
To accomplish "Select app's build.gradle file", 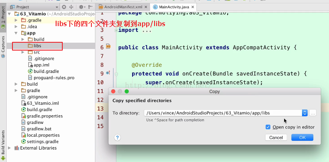I will [46, 71].
